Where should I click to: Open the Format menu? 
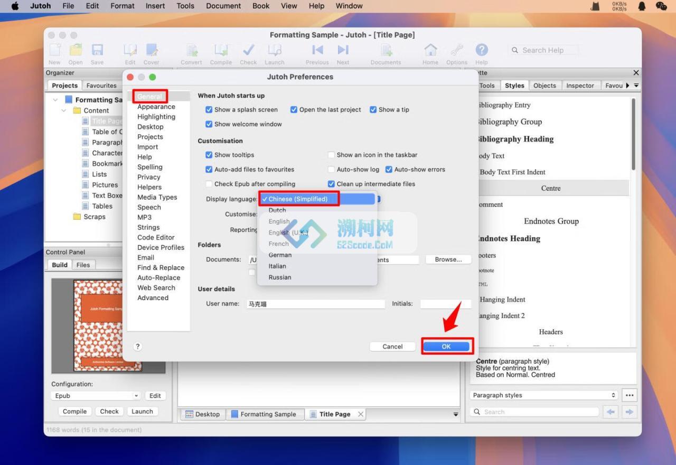point(123,6)
